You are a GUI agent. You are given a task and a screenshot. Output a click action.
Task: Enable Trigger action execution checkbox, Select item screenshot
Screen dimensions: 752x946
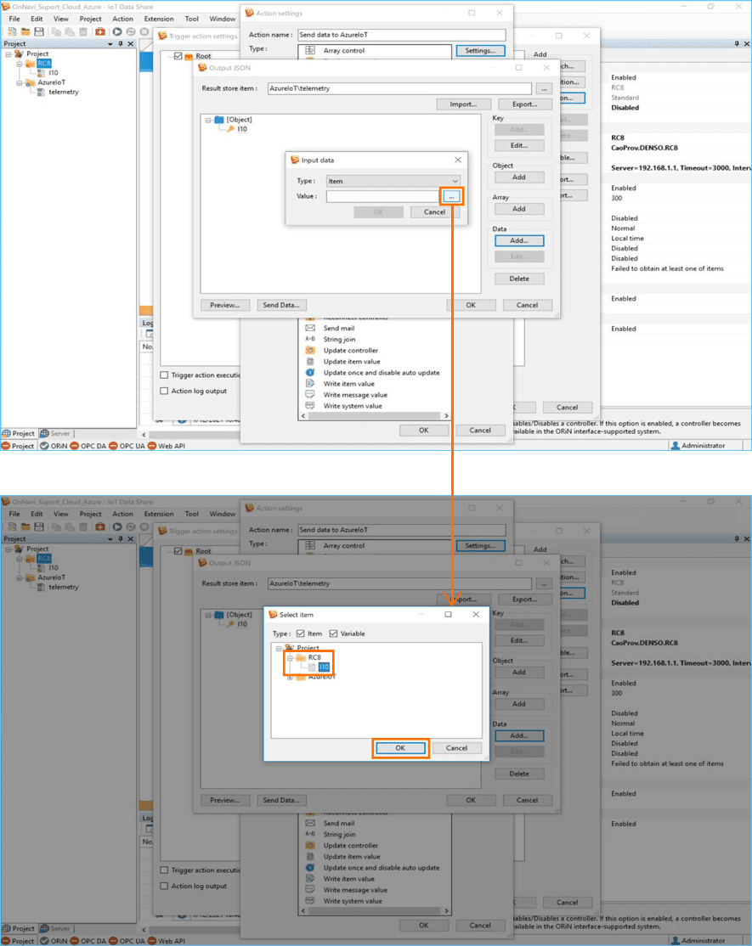click(x=163, y=870)
